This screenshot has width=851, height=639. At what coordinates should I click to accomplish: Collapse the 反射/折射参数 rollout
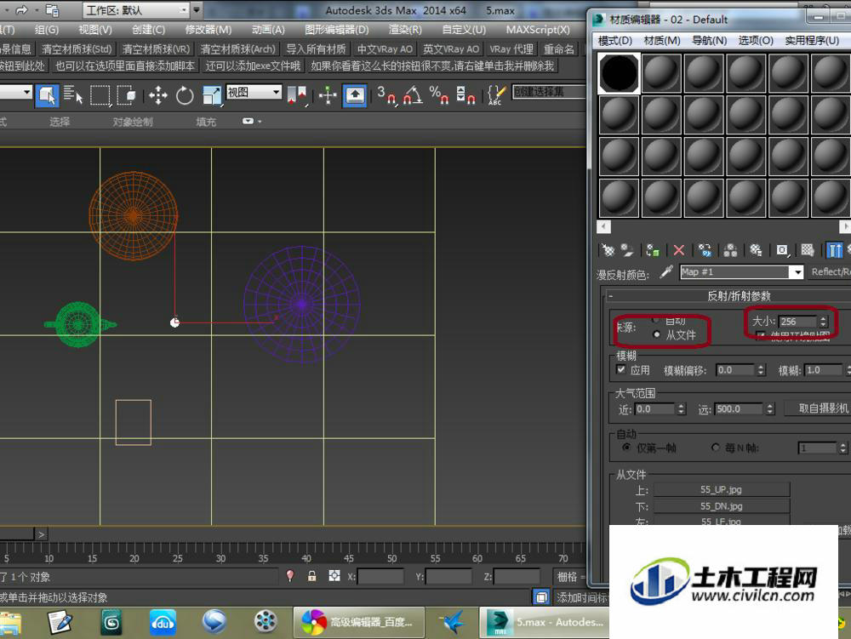611,296
